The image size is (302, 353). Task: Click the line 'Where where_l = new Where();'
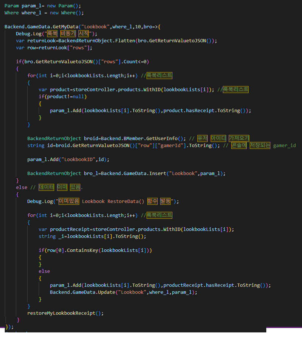pyautogui.click(x=44, y=13)
